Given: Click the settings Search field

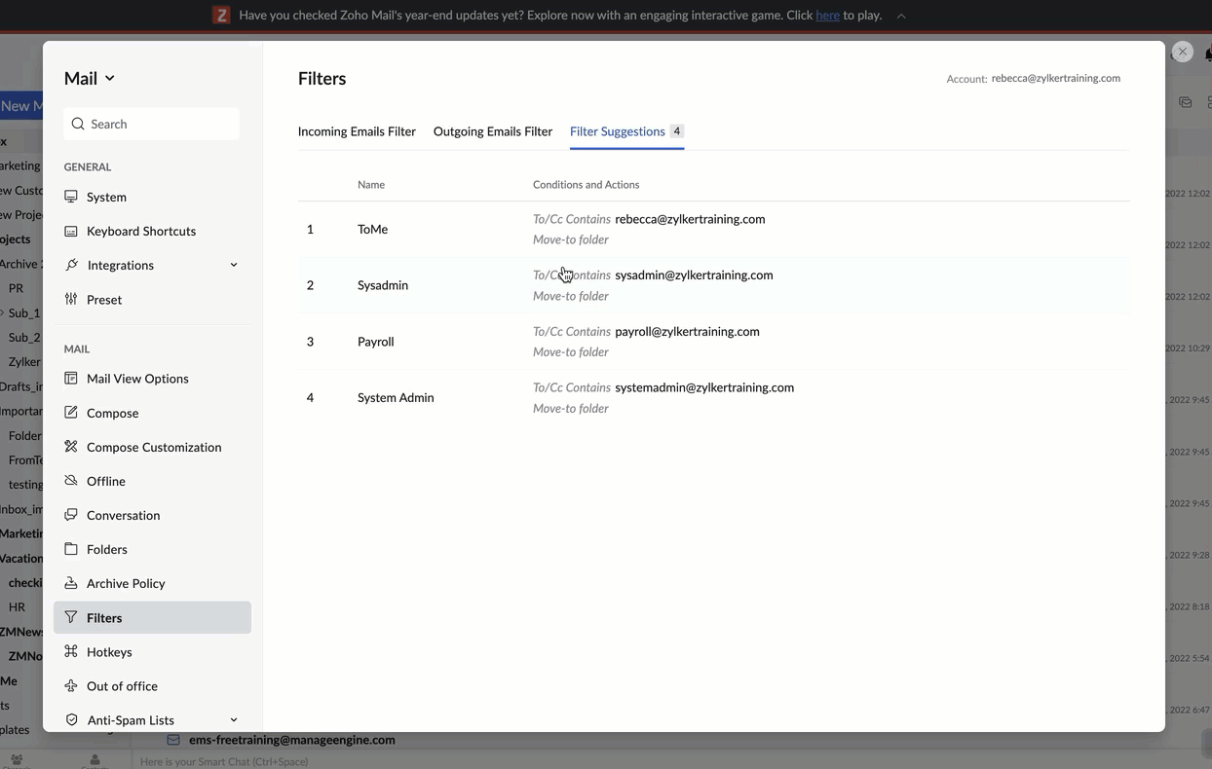Looking at the screenshot, I should click(x=161, y=124).
